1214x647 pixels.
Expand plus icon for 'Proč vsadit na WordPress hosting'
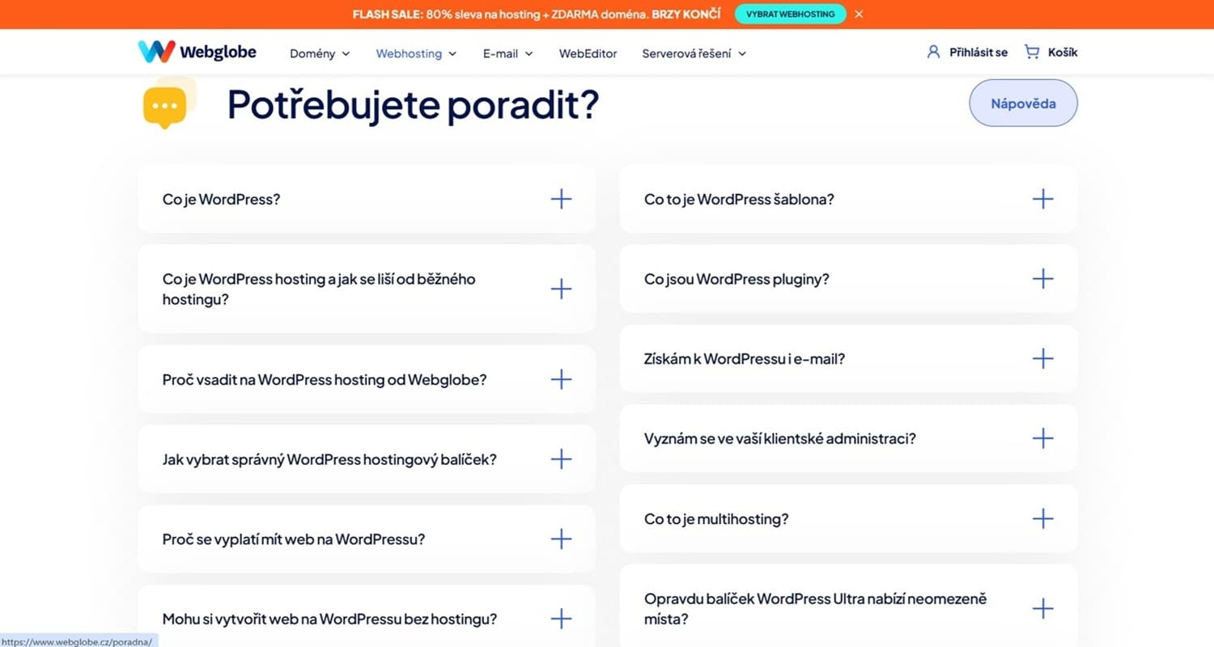[x=561, y=379]
